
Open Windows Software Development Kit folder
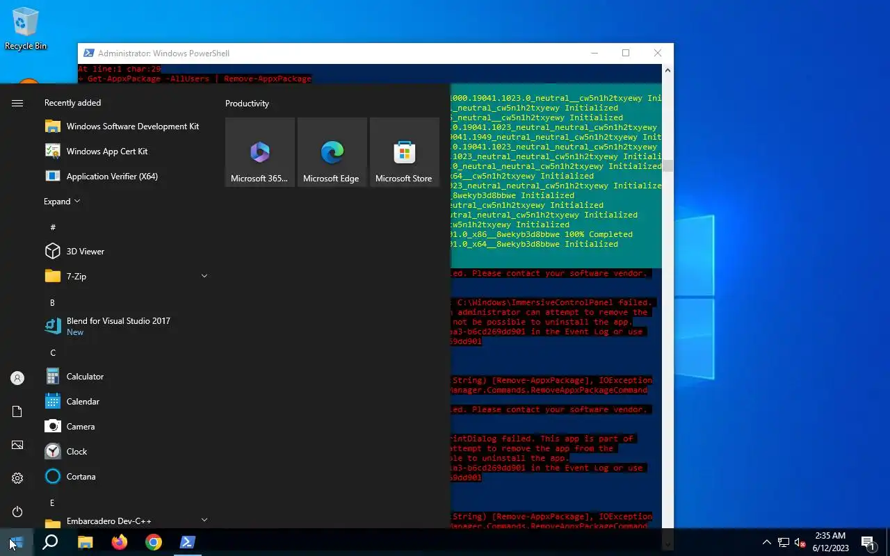click(126, 126)
